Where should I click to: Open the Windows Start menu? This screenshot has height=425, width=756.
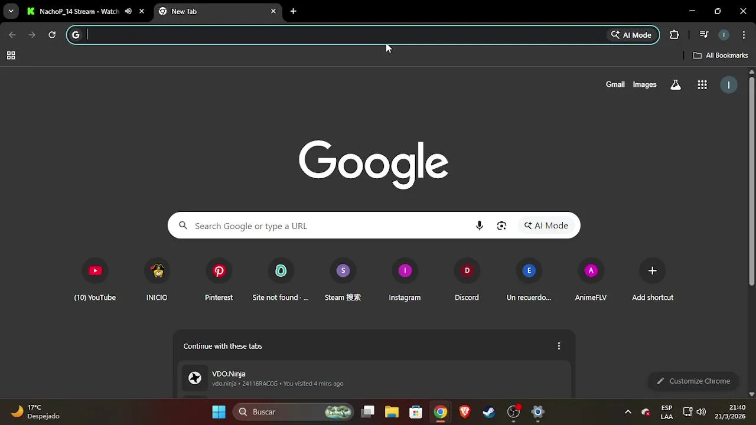coord(219,412)
